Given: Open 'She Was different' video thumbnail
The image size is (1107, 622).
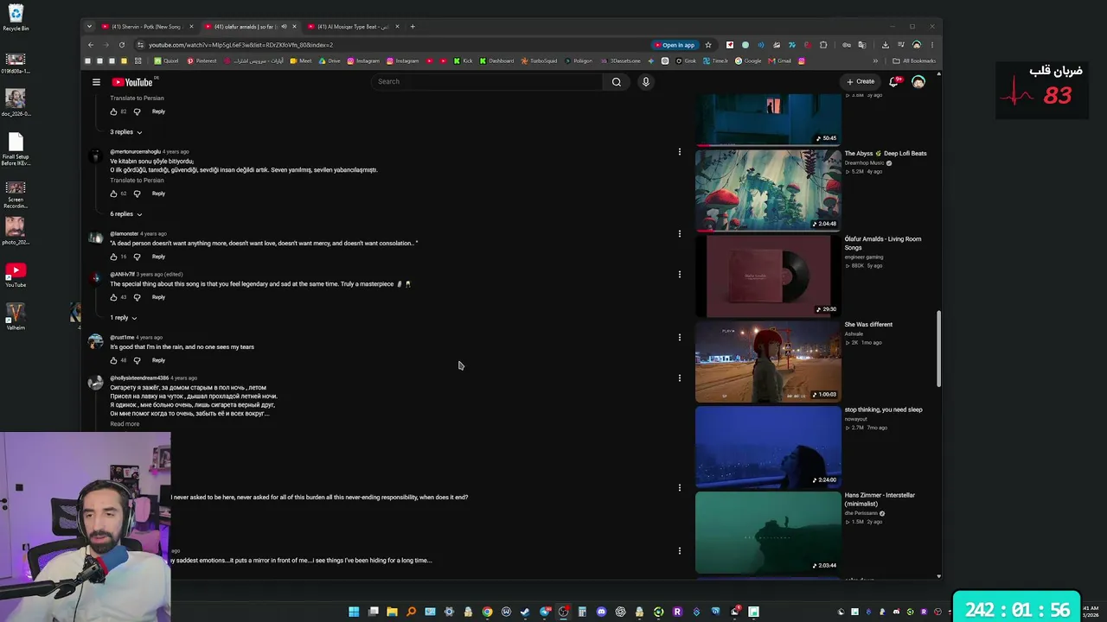Looking at the screenshot, I should coord(768,361).
